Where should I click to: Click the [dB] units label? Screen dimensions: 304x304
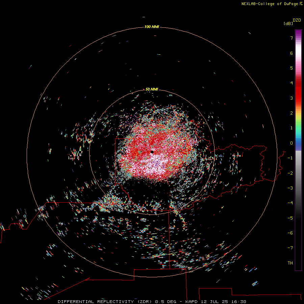tap(288, 24)
